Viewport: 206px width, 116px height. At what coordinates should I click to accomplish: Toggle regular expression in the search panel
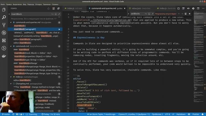(x=59, y=14)
